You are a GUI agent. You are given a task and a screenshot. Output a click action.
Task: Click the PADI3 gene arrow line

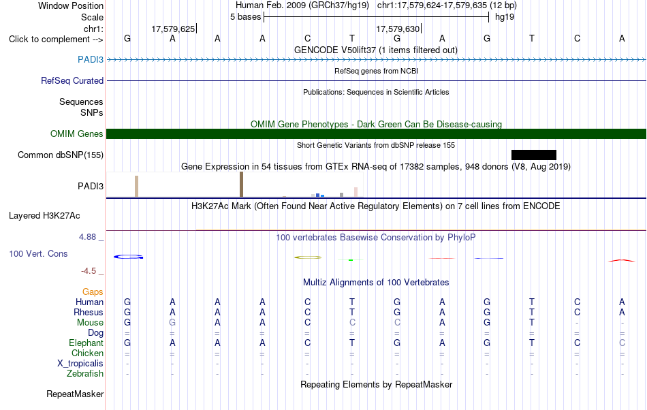tap(376, 60)
